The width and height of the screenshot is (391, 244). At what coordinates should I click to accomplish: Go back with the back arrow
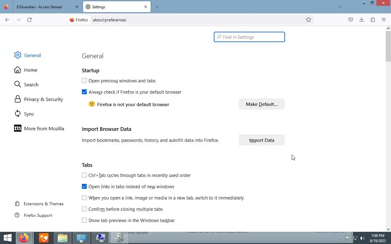click(x=7, y=20)
